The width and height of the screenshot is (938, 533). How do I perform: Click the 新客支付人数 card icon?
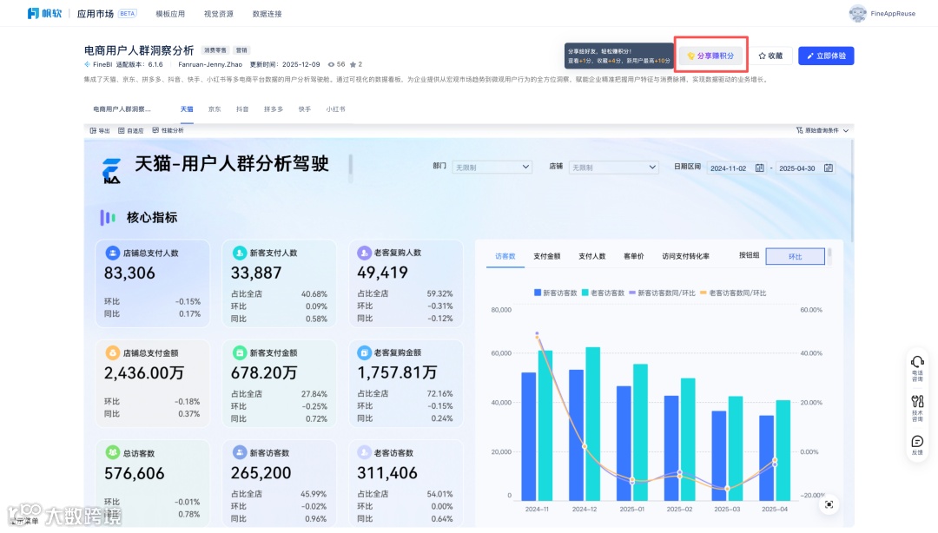[240, 253]
